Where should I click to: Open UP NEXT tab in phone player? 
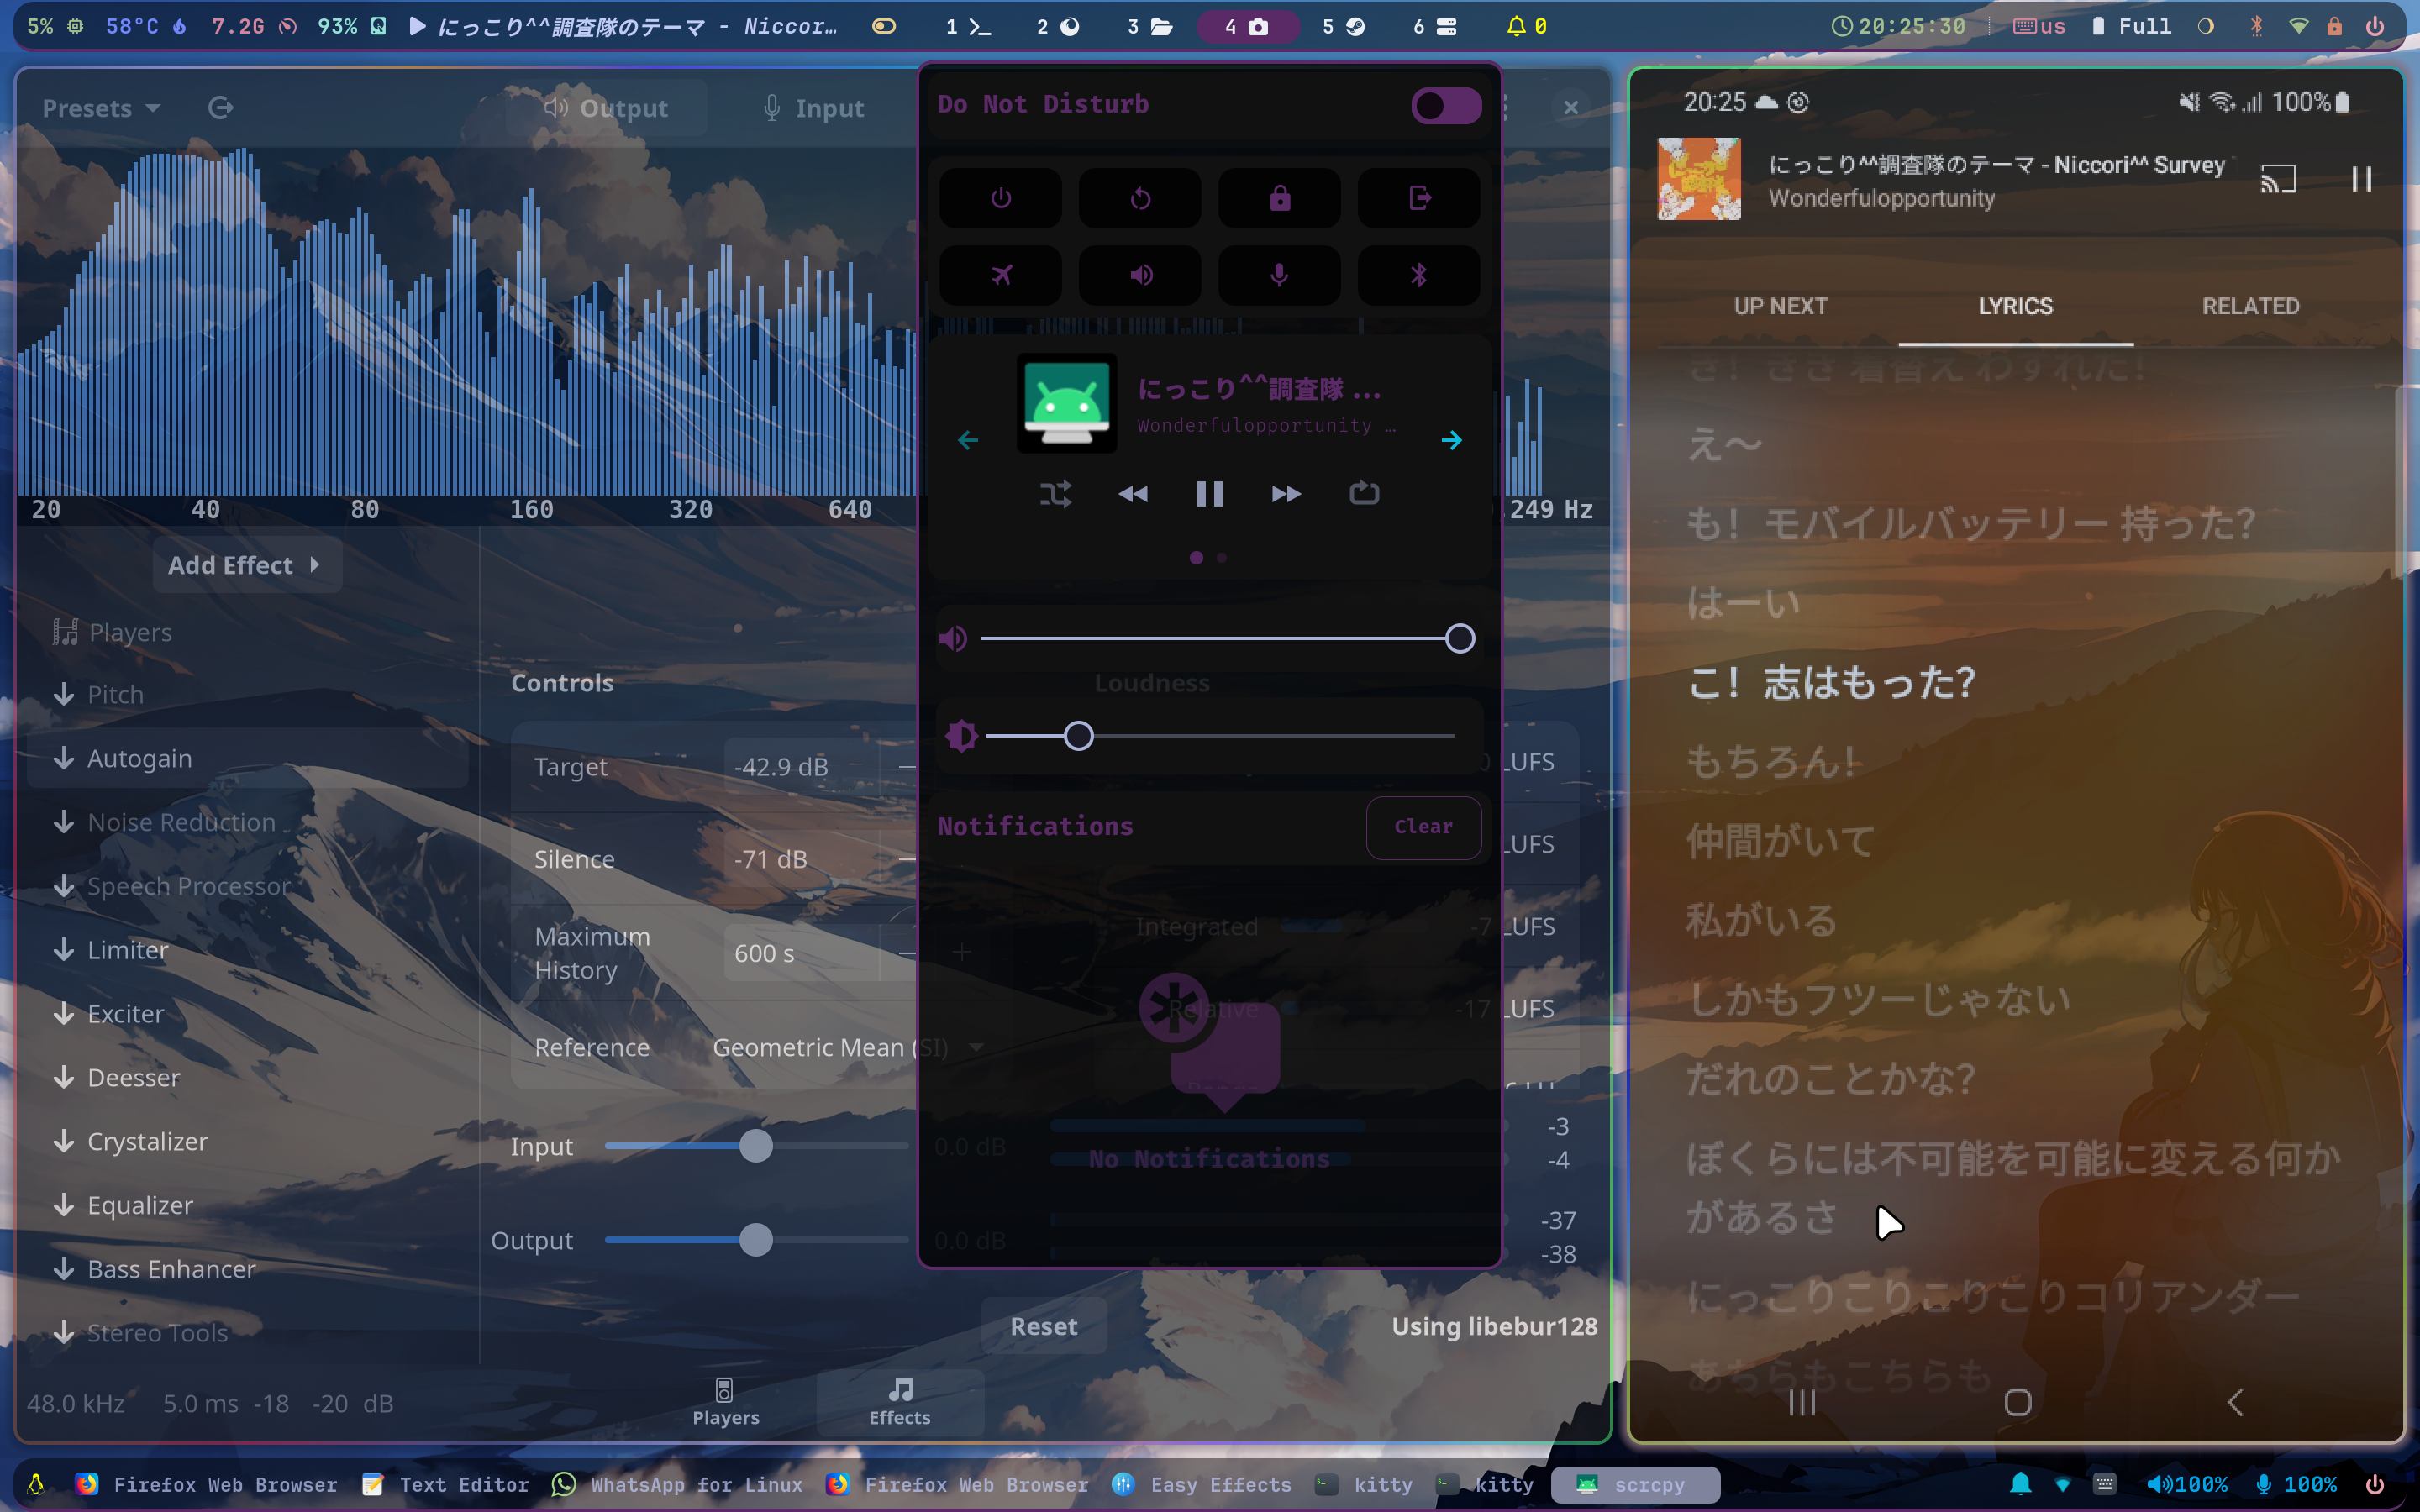pos(1780,307)
